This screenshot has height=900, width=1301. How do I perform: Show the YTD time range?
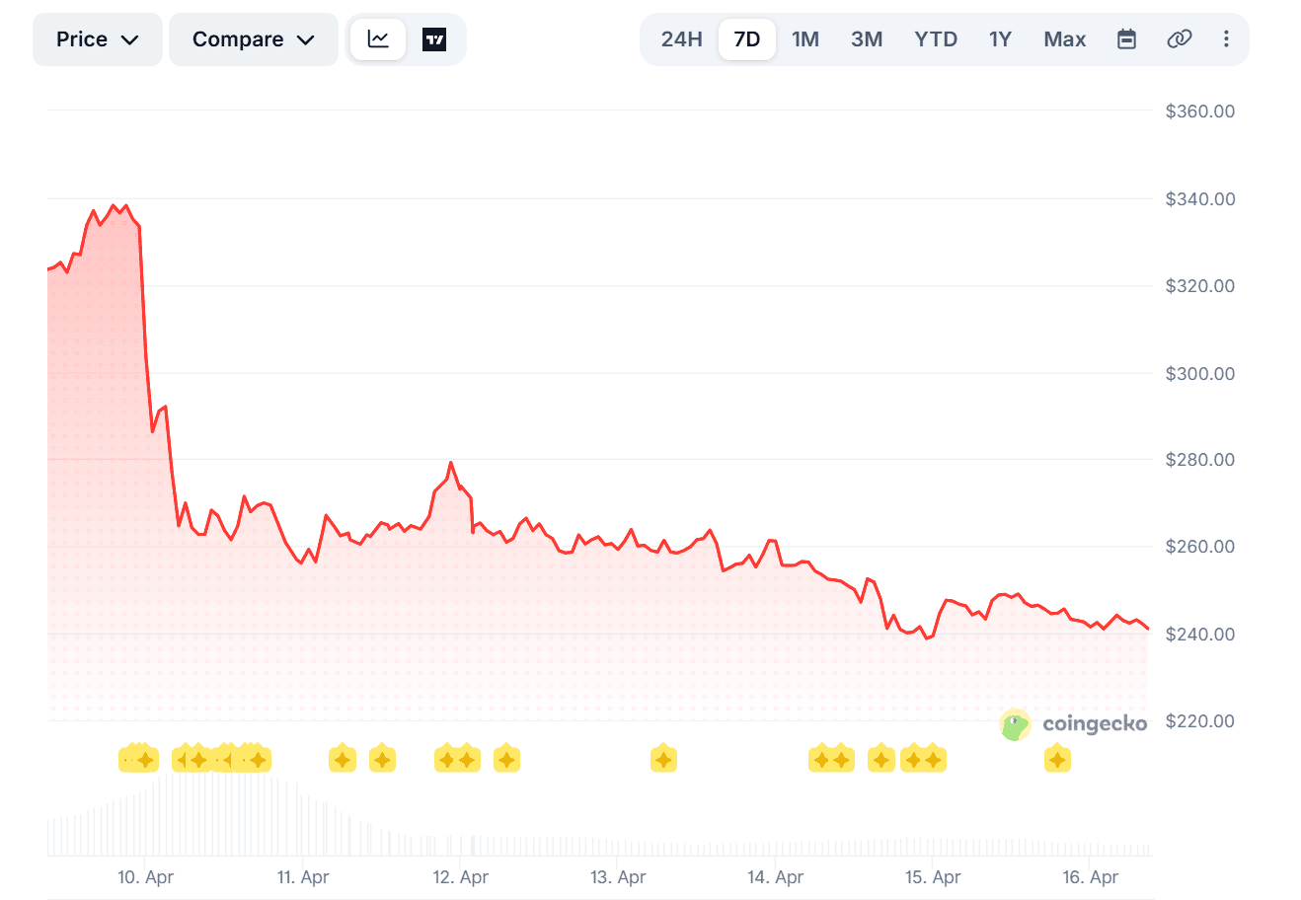tap(935, 39)
